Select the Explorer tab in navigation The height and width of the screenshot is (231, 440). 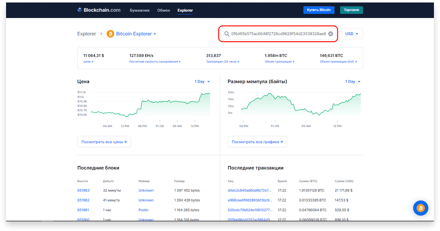[185, 10]
